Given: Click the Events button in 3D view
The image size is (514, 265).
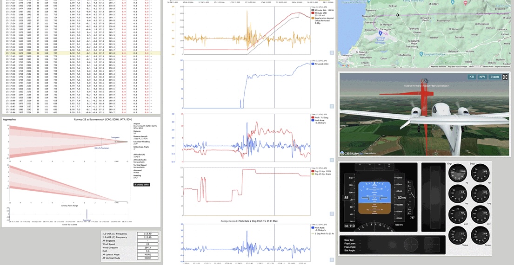Looking at the screenshot, I should click(494, 77).
